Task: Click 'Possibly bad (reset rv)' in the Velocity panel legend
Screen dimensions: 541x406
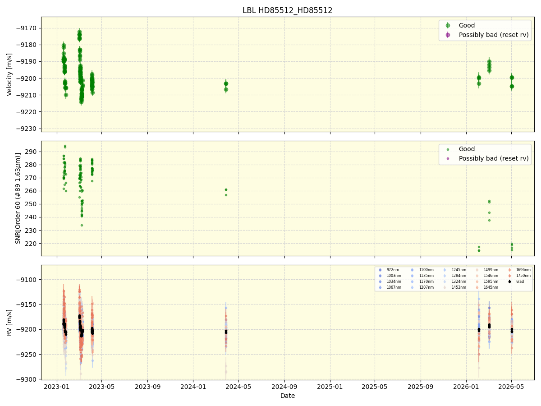Action: (x=494, y=35)
